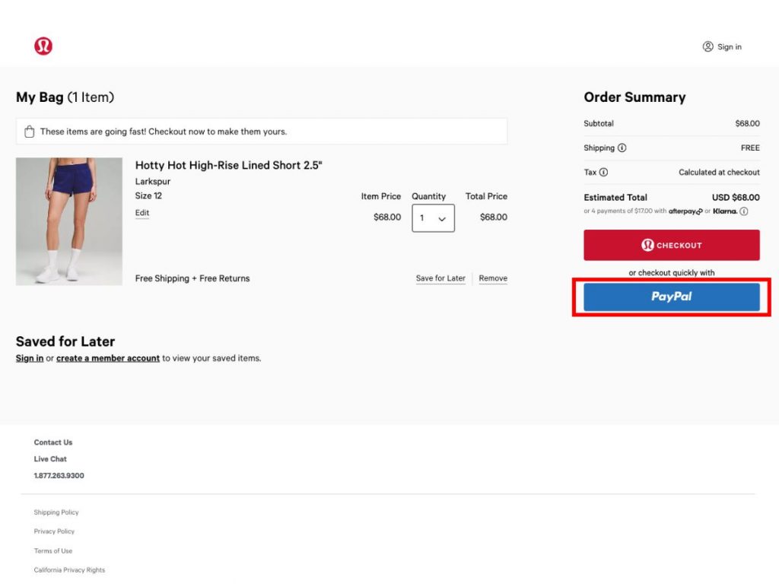Click the Afterpay Klarna info icon
The width and height of the screenshot is (779, 584).
[744, 211]
